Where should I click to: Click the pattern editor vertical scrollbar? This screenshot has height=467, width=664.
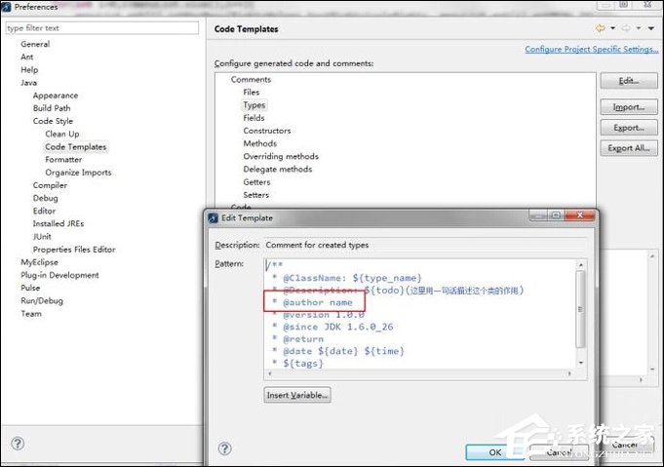point(581,309)
